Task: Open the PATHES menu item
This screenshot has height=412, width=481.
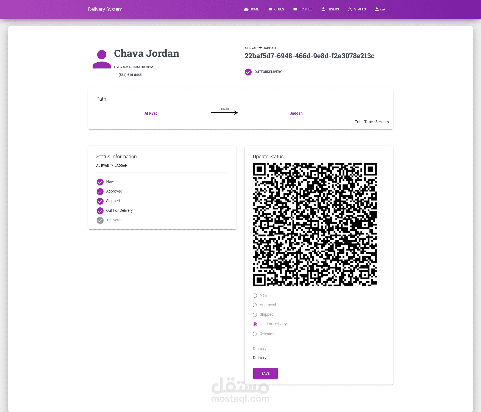Action: [302, 9]
